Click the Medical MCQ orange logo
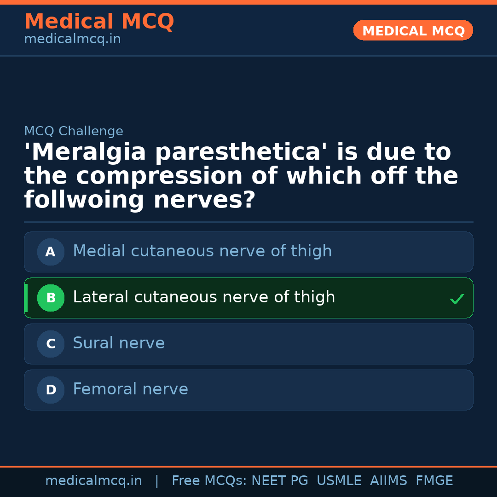The width and height of the screenshot is (497, 497). (x=99, y=22)
